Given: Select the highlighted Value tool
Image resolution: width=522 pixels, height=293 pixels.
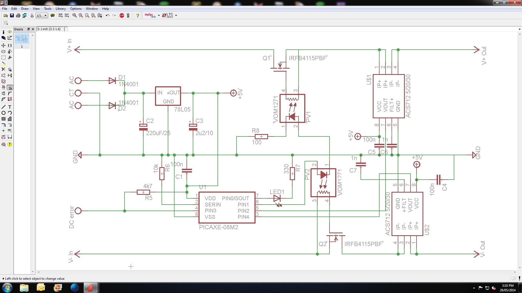Looking at the screenshot, I should tap(10, 87).
